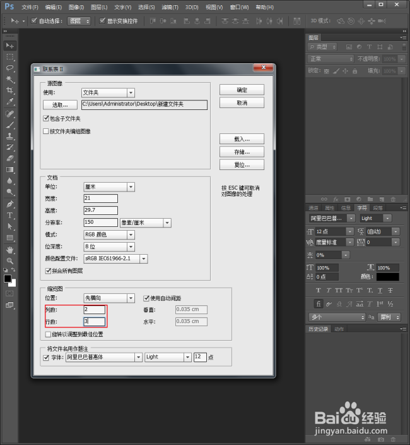
Task: Toggle Quick Mask mode icon
Action: tap(9, 293)
